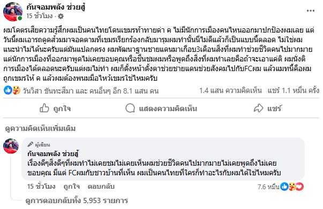Expand all 5,953 replies to the comment
This screenshot has height=209, width=323.
point(77,200)
